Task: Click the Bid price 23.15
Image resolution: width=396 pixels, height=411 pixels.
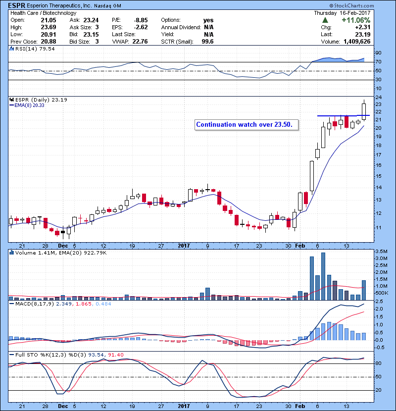Action: pyautogui.click(x=91, y=34)
